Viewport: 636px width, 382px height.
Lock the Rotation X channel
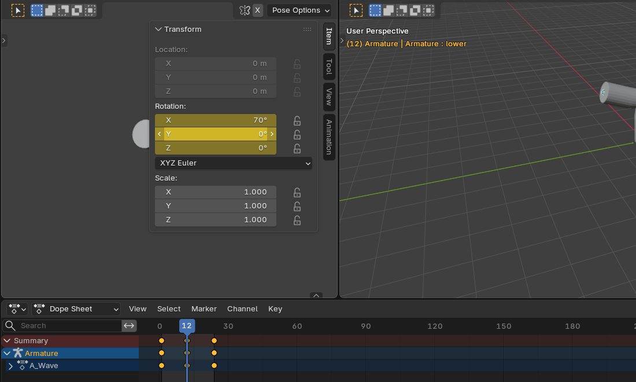[297, 120]
